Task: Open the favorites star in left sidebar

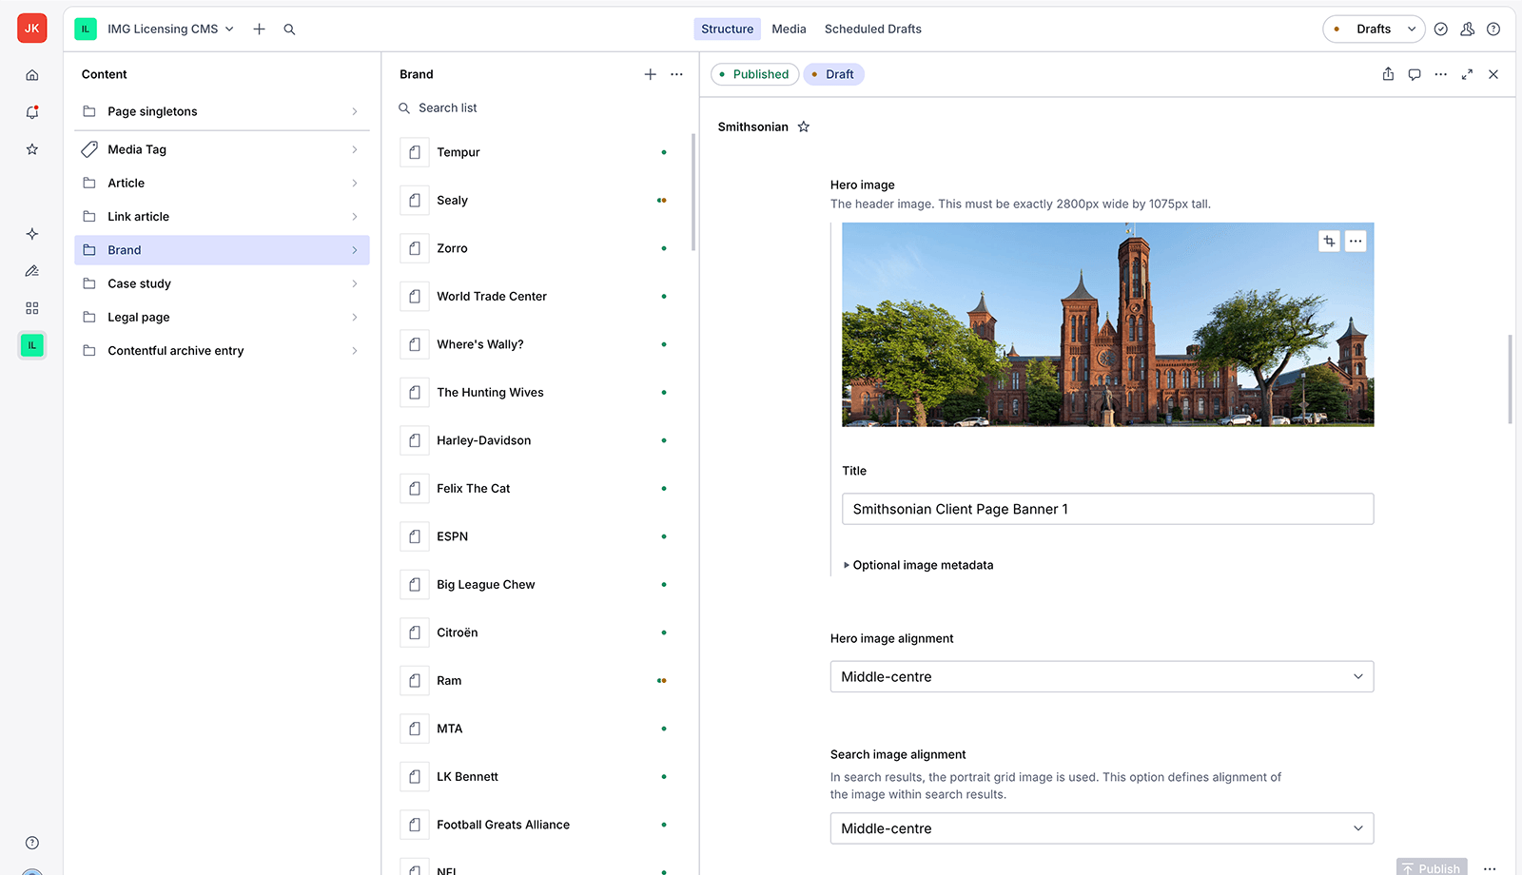Action: (x=32, y=149)
